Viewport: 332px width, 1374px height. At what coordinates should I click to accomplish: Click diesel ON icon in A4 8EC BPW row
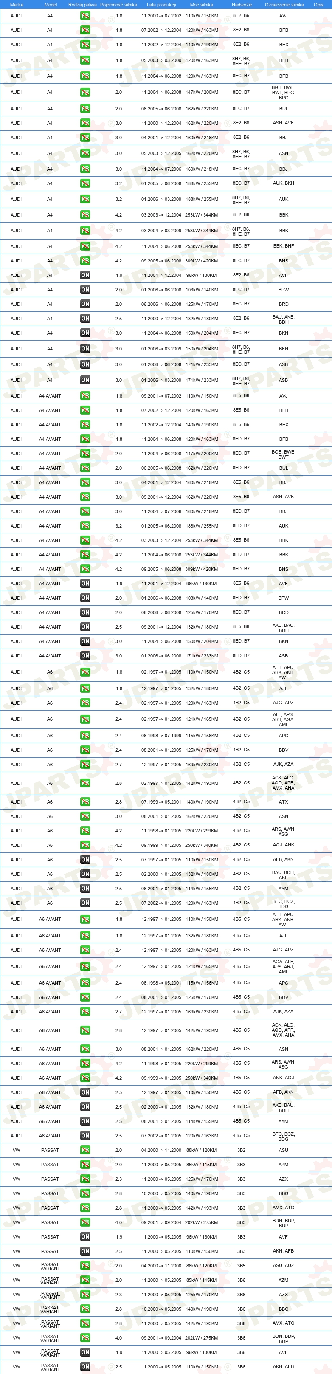coord(85,290)
